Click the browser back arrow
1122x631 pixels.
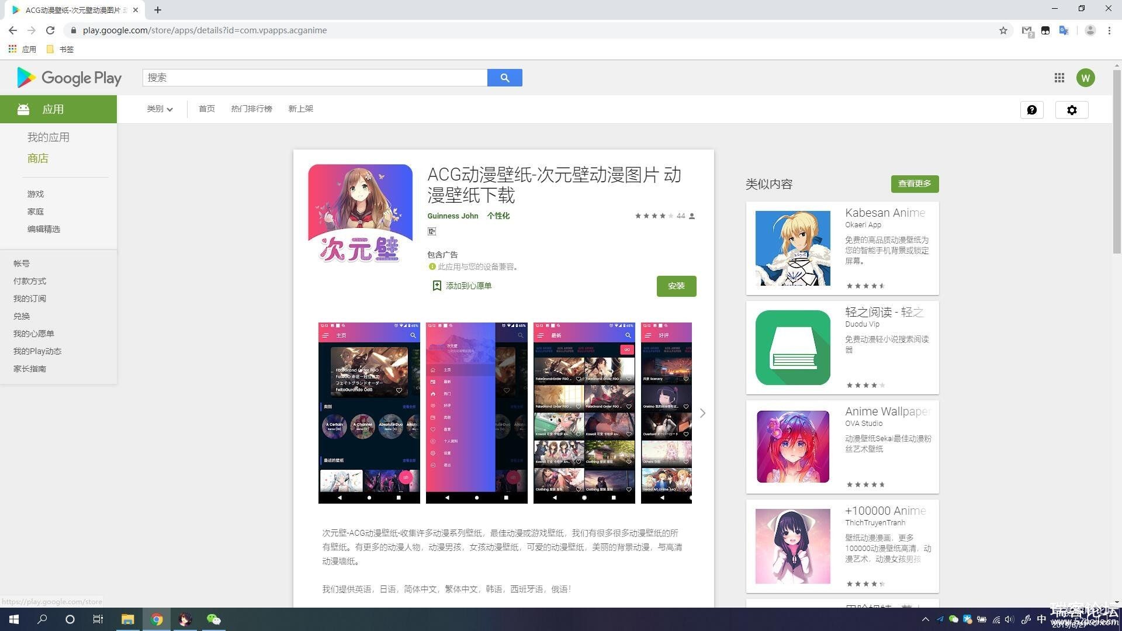point(13,30)
